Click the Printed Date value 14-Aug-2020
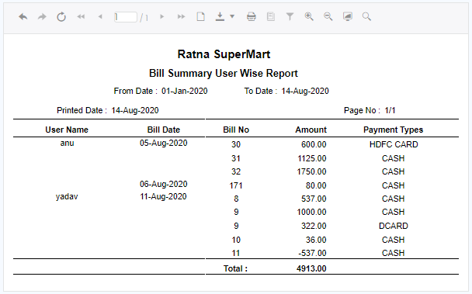The width and height of the screenshot is (472, 294). click(x=135, y=110)
